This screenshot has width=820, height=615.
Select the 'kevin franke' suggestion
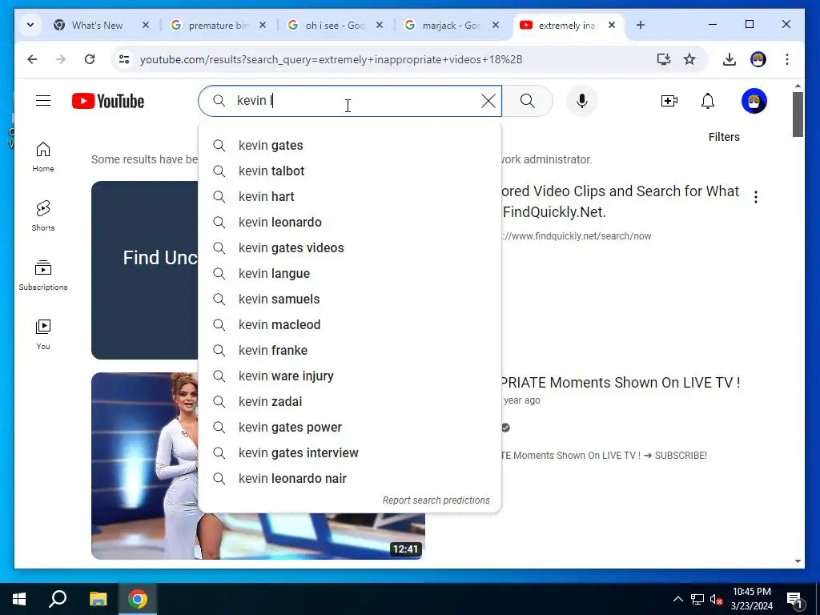[350, 351]
